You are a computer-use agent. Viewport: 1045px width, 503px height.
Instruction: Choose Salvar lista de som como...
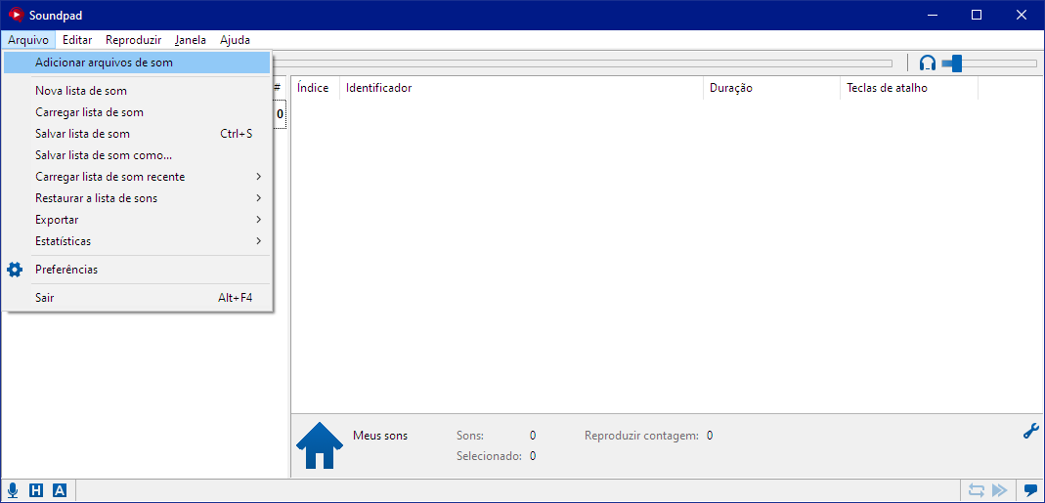click(x=104, y=155)
